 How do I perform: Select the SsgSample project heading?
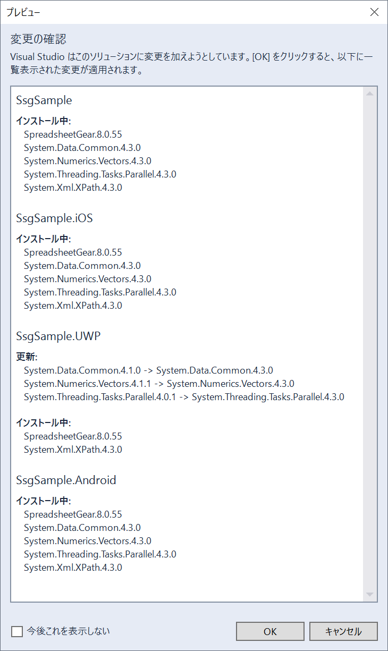[x=44, y=100]
